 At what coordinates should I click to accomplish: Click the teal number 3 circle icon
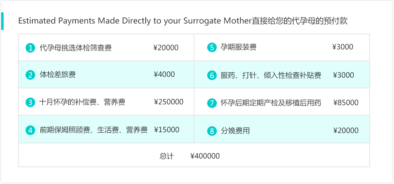point(30,102)
